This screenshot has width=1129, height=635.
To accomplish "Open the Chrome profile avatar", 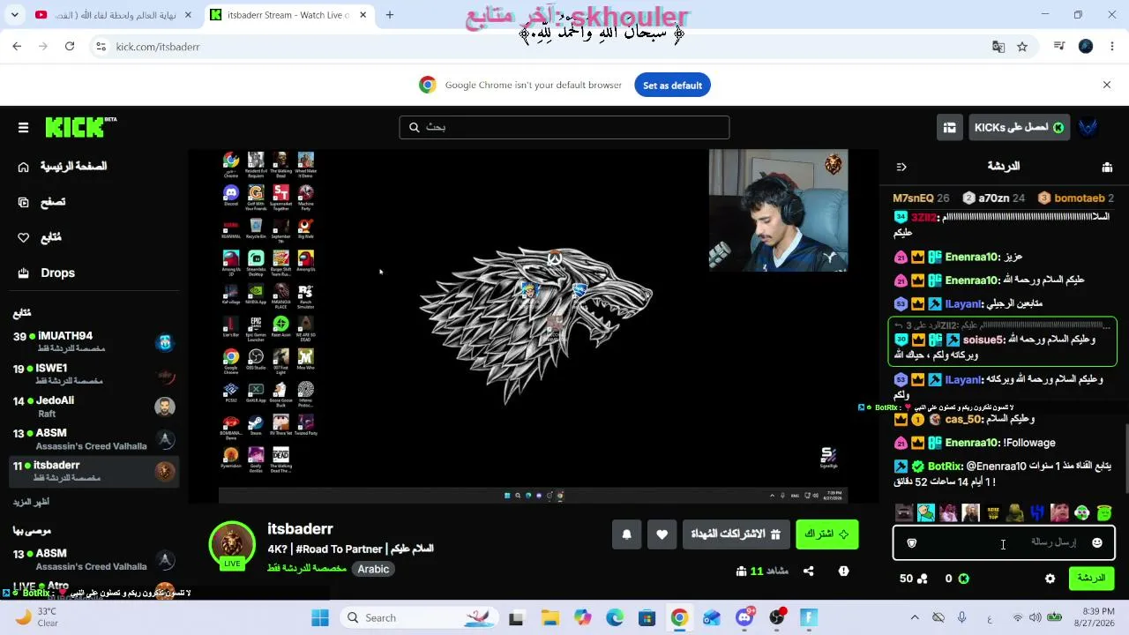I will 1086,47.
